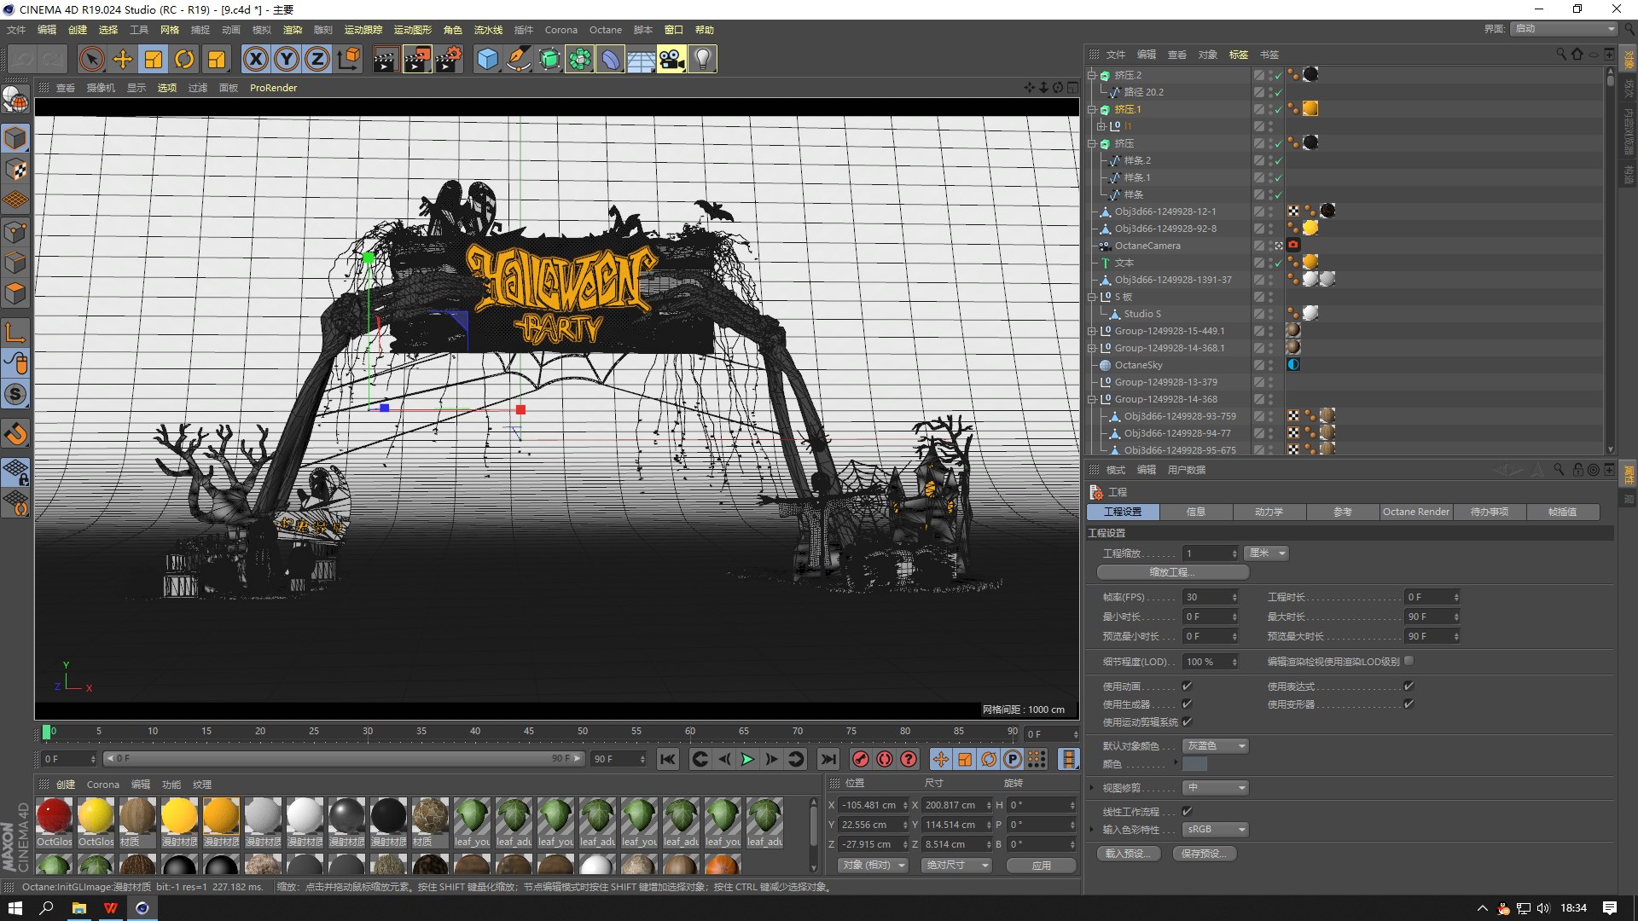Click the floor environment icon
The height and width of the screenshot is (921, 1638).
pos(641,60)
